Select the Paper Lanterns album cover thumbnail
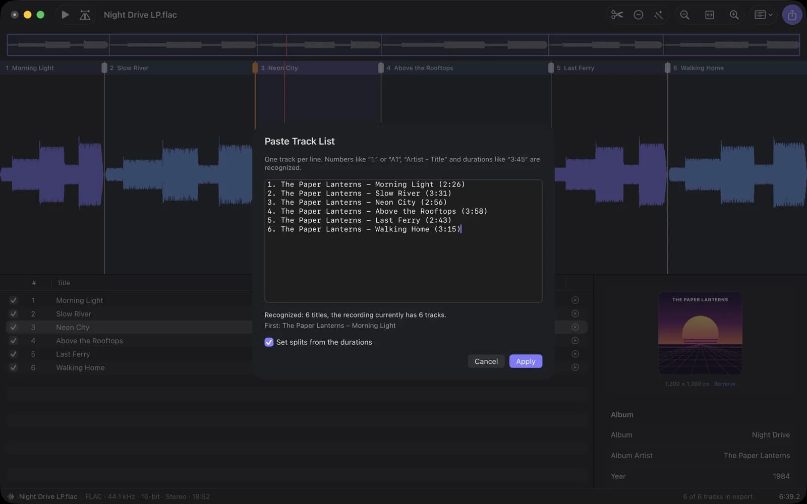807x504 pixels. [x=700, y=333]
